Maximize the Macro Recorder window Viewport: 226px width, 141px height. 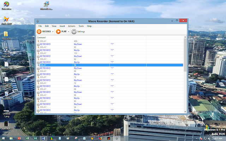tap(177, 20)
